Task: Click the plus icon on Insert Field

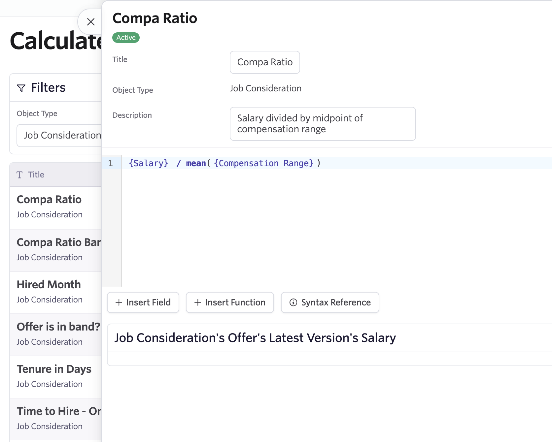Action: pos(119,302)
